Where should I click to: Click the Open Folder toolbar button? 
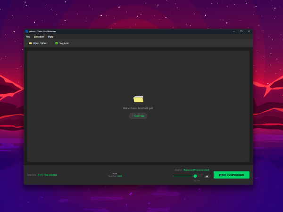click(x=38, y=43)
